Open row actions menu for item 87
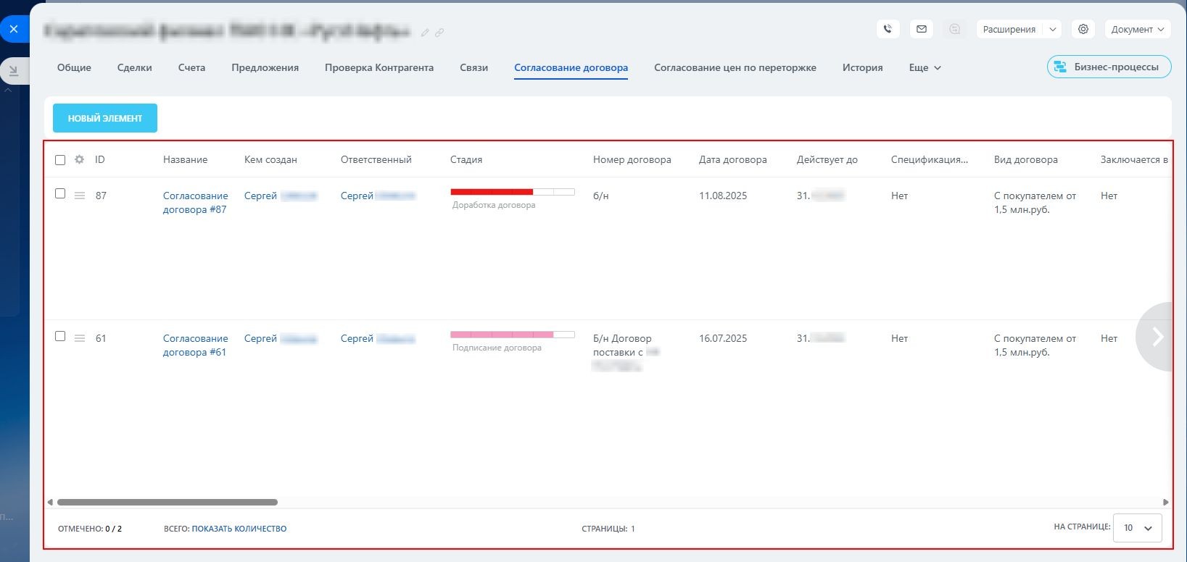Screen dimensions: 1187x562 [x=80, y=196]
